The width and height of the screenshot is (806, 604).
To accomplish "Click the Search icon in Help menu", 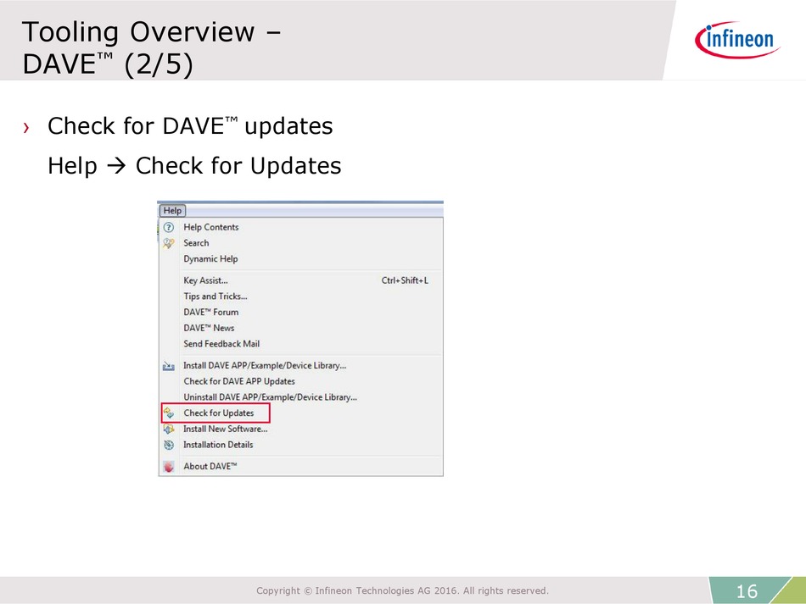I will (x=169, y=243).
